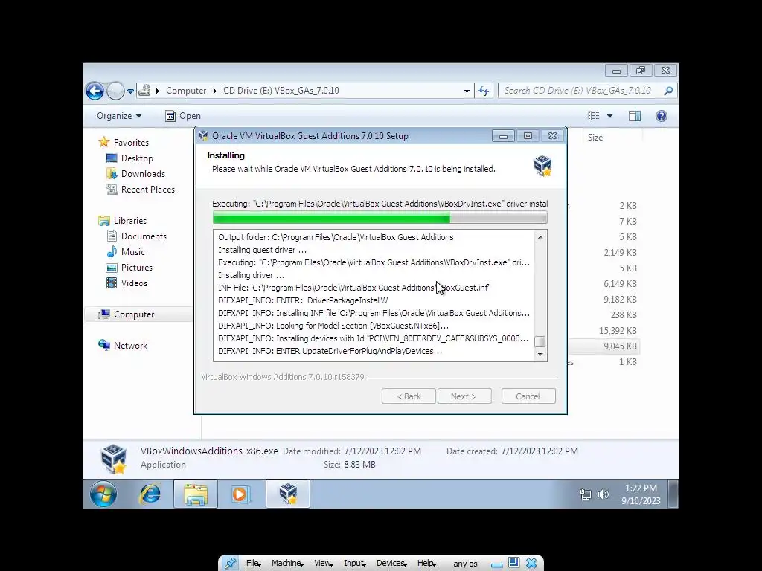Select the 15,392 KB file row
762x571 pixels.
pyautogui.click(x=603, y=331)
